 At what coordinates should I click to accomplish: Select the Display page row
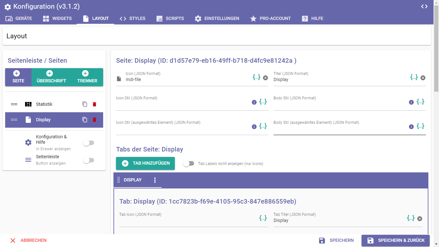click(54, 120)
